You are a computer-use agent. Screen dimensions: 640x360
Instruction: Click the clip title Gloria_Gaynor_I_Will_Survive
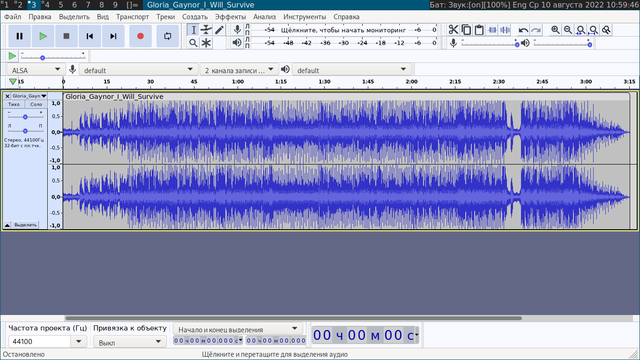pyautogui.click(x=114, y=97)
